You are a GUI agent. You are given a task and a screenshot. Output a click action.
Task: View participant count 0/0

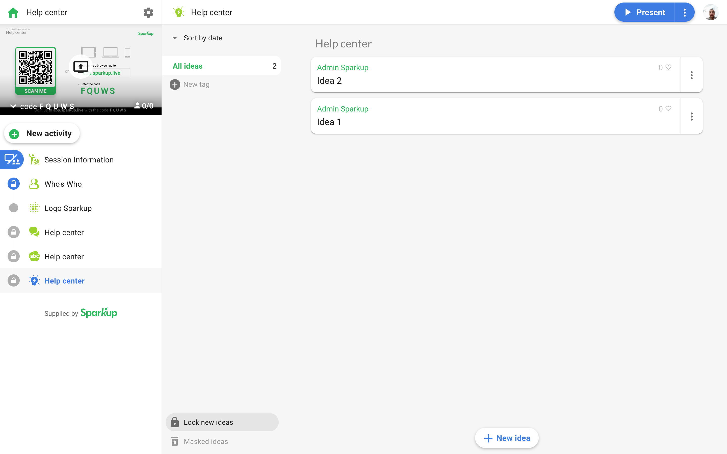pos(144,106)
